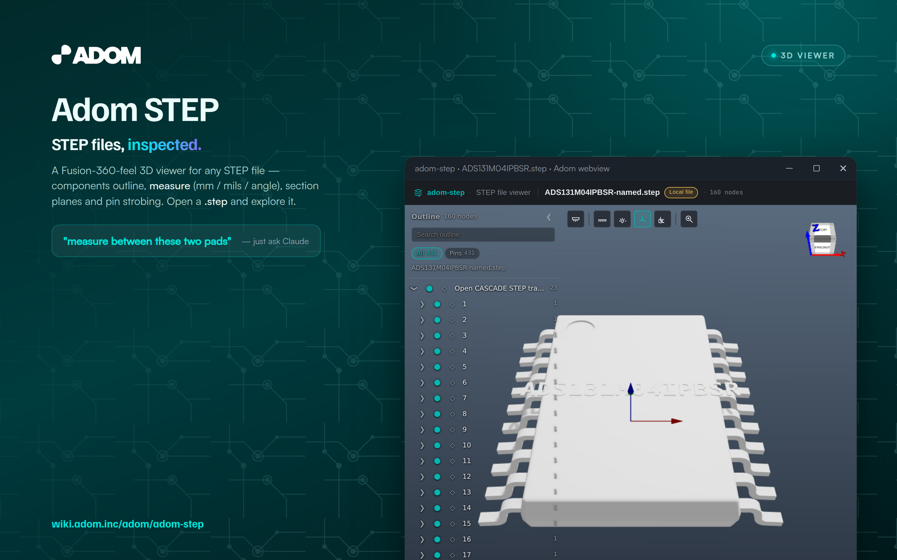
Task: Click the STEP file viewer label
Action: click(x=503, y=193)
